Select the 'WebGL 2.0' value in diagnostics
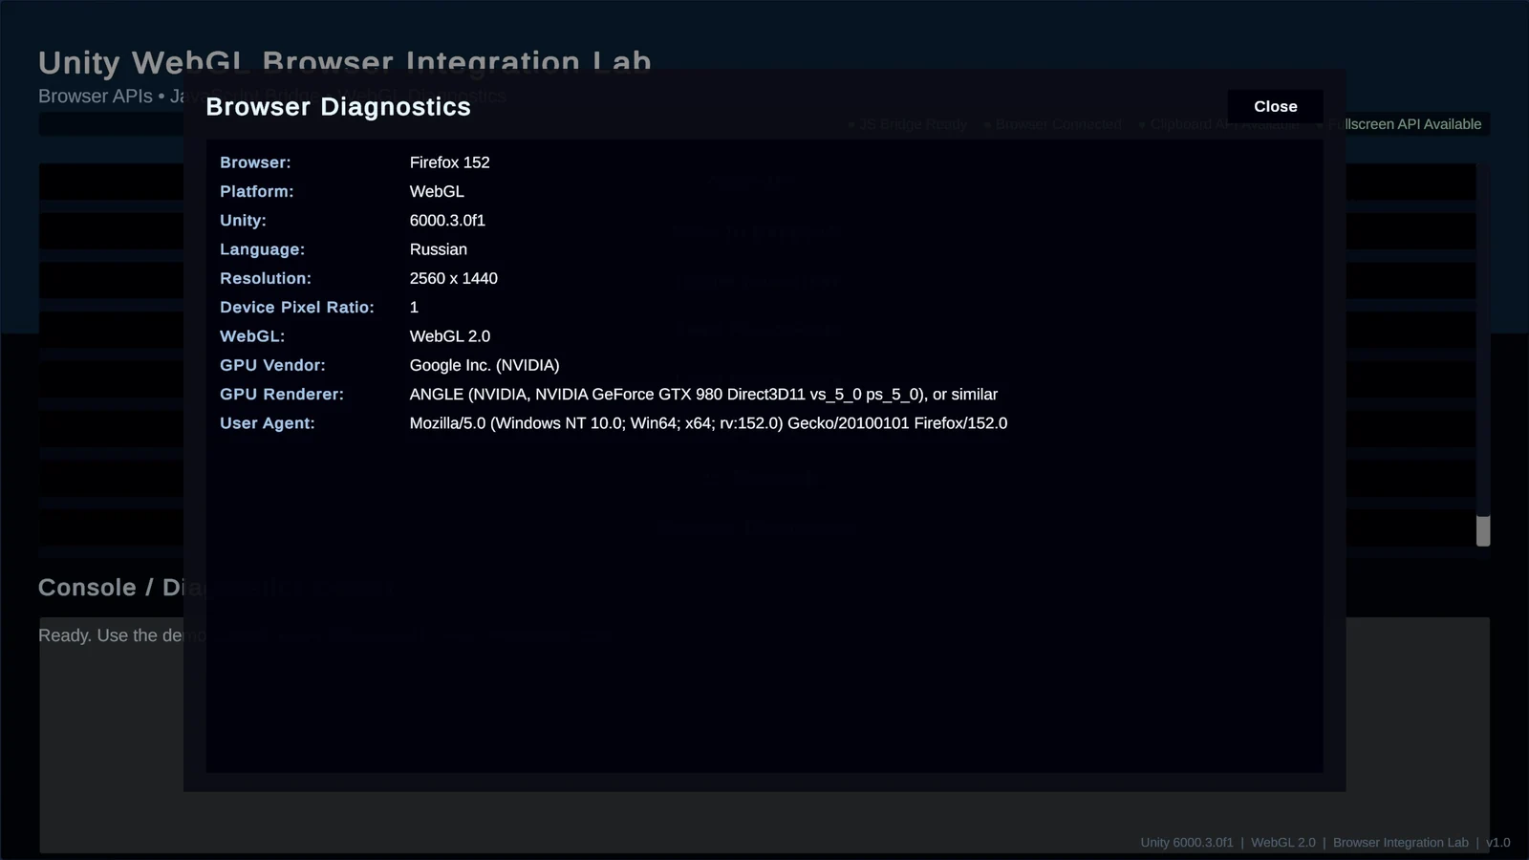This screenshot has height=860, width=1529. pyautogui.click(x=449, y=336)
